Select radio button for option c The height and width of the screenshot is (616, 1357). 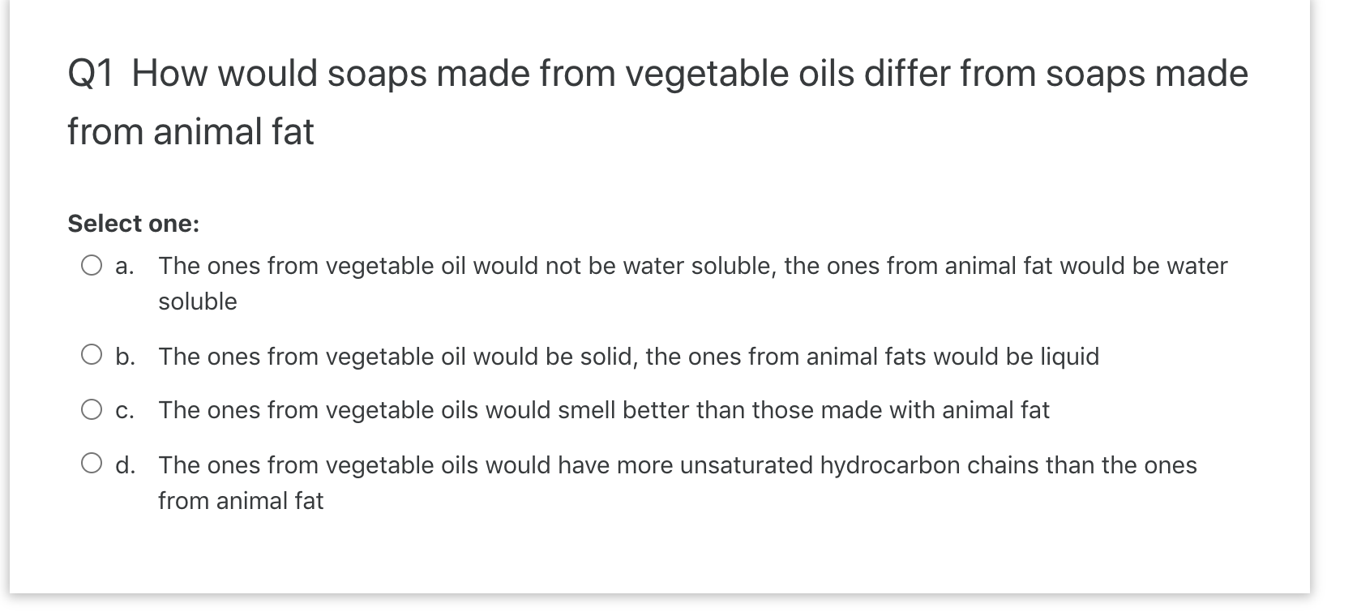tap(92, 408)
